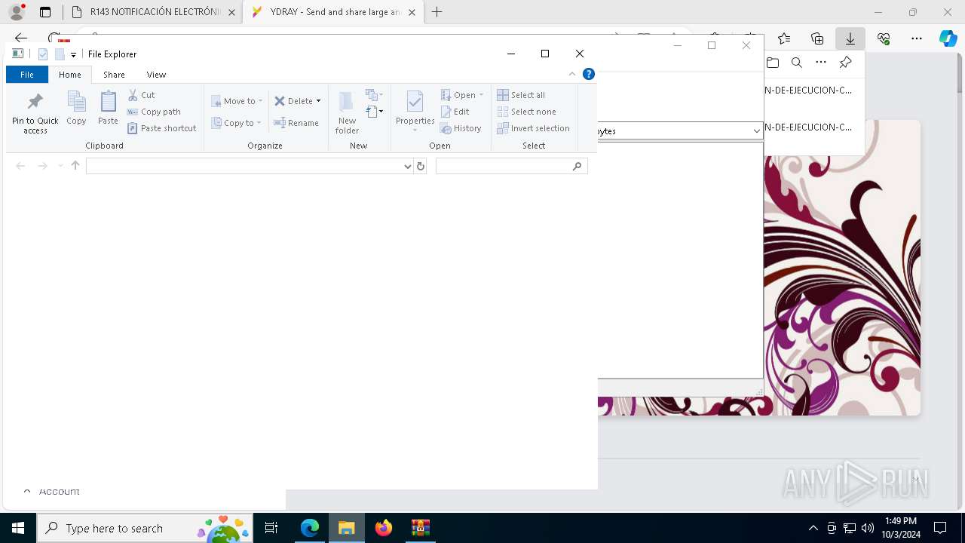Image resolution: width=965 pixels, height=543 pixels.
Task: Click the forward arrow in File Explorer
Action: point(43,166)
